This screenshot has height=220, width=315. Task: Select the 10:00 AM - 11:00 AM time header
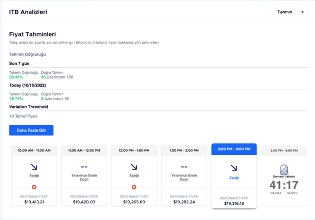(x=34, y=150)
